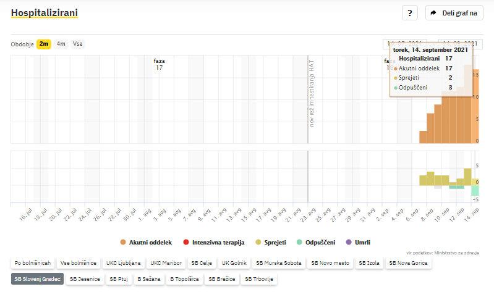Select the 2m period option
The height and width of the screenshot is (297, 494).
(x=44, y=44)
